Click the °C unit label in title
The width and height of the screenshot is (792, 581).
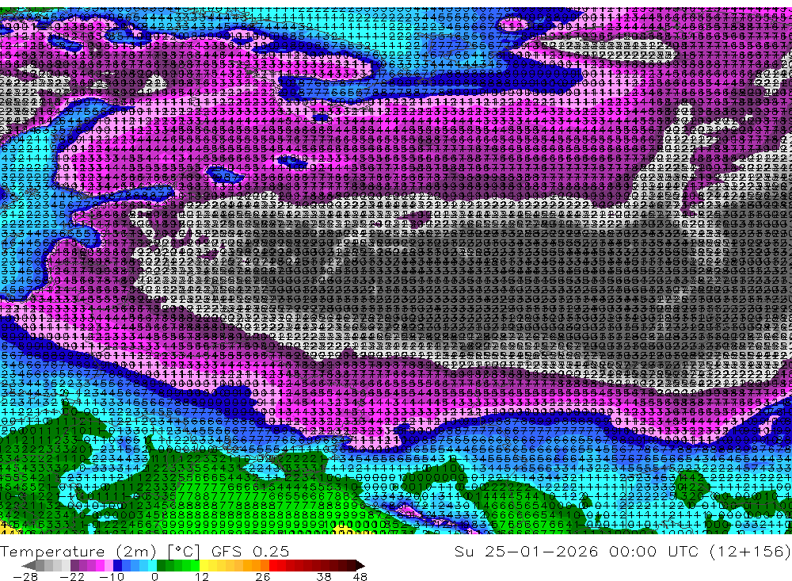pos(185,552)
